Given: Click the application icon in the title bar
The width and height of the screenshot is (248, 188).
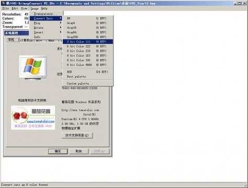Looking at the screenshot, I should (3, 3).
